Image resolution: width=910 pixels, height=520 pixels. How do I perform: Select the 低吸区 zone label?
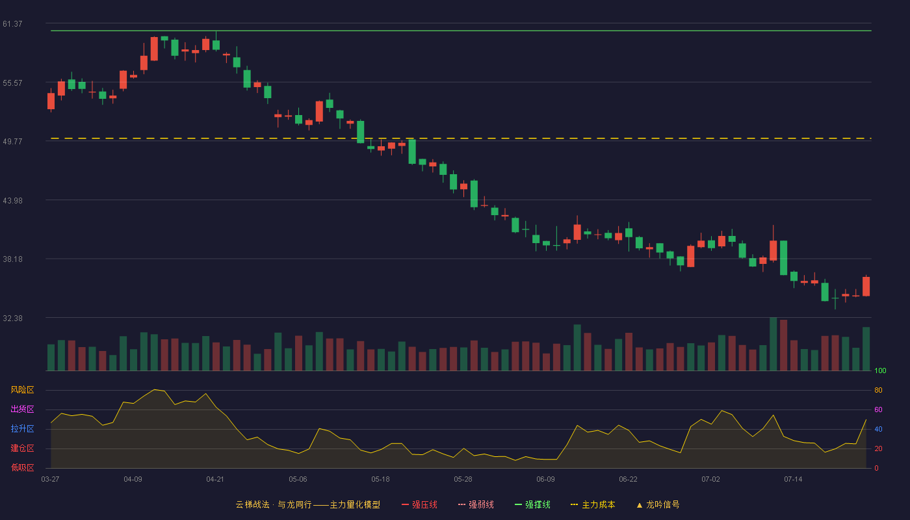pyautogui.click(x=22, y=468)
